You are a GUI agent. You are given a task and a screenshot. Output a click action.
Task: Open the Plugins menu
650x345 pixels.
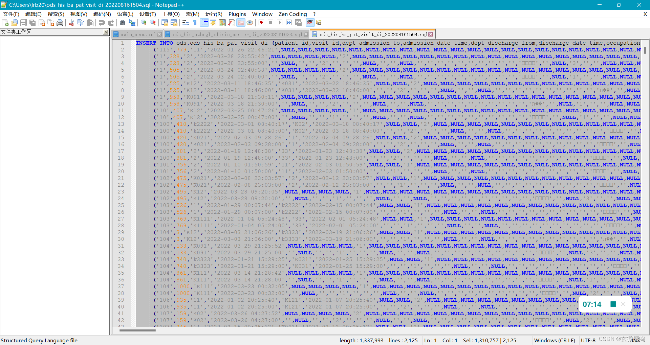(x=237, y=14)
